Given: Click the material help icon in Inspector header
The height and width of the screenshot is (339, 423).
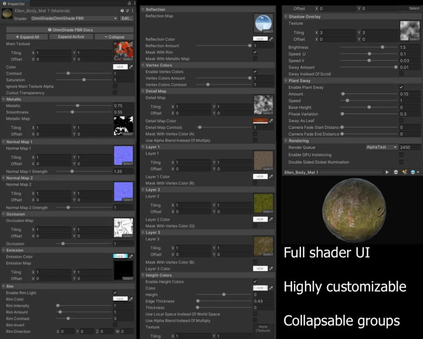Looking at the screenshot, I should tap(122, 11).
